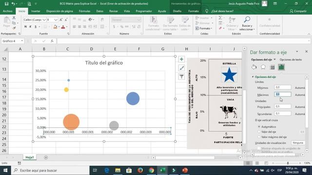312x175 pixels.
Task: Open the Archivo menu
Action: click(8, 11)
